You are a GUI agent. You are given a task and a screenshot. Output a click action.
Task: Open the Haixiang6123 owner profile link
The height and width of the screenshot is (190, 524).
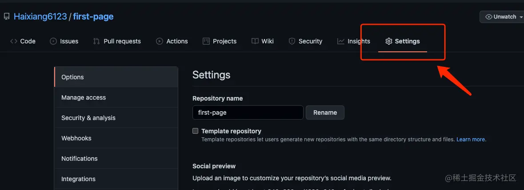[40, 17]
